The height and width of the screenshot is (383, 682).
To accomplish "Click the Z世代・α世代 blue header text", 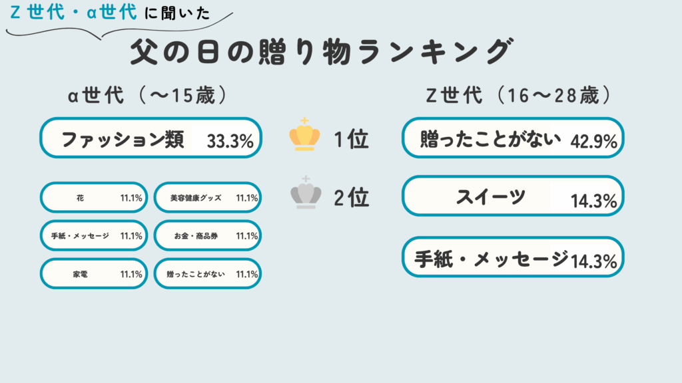I will tap(73, 11).
